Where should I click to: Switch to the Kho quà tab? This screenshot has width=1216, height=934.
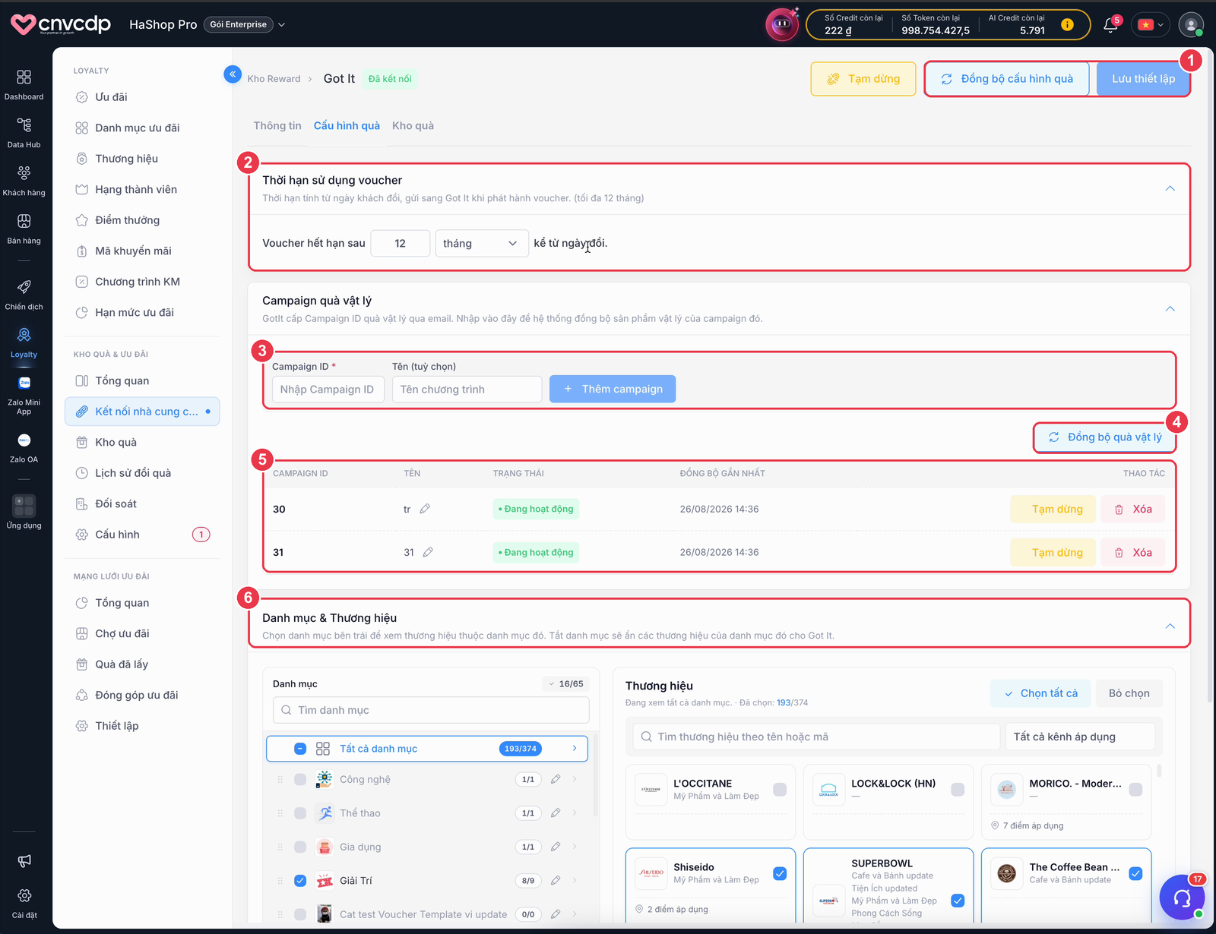pos(413,126)
